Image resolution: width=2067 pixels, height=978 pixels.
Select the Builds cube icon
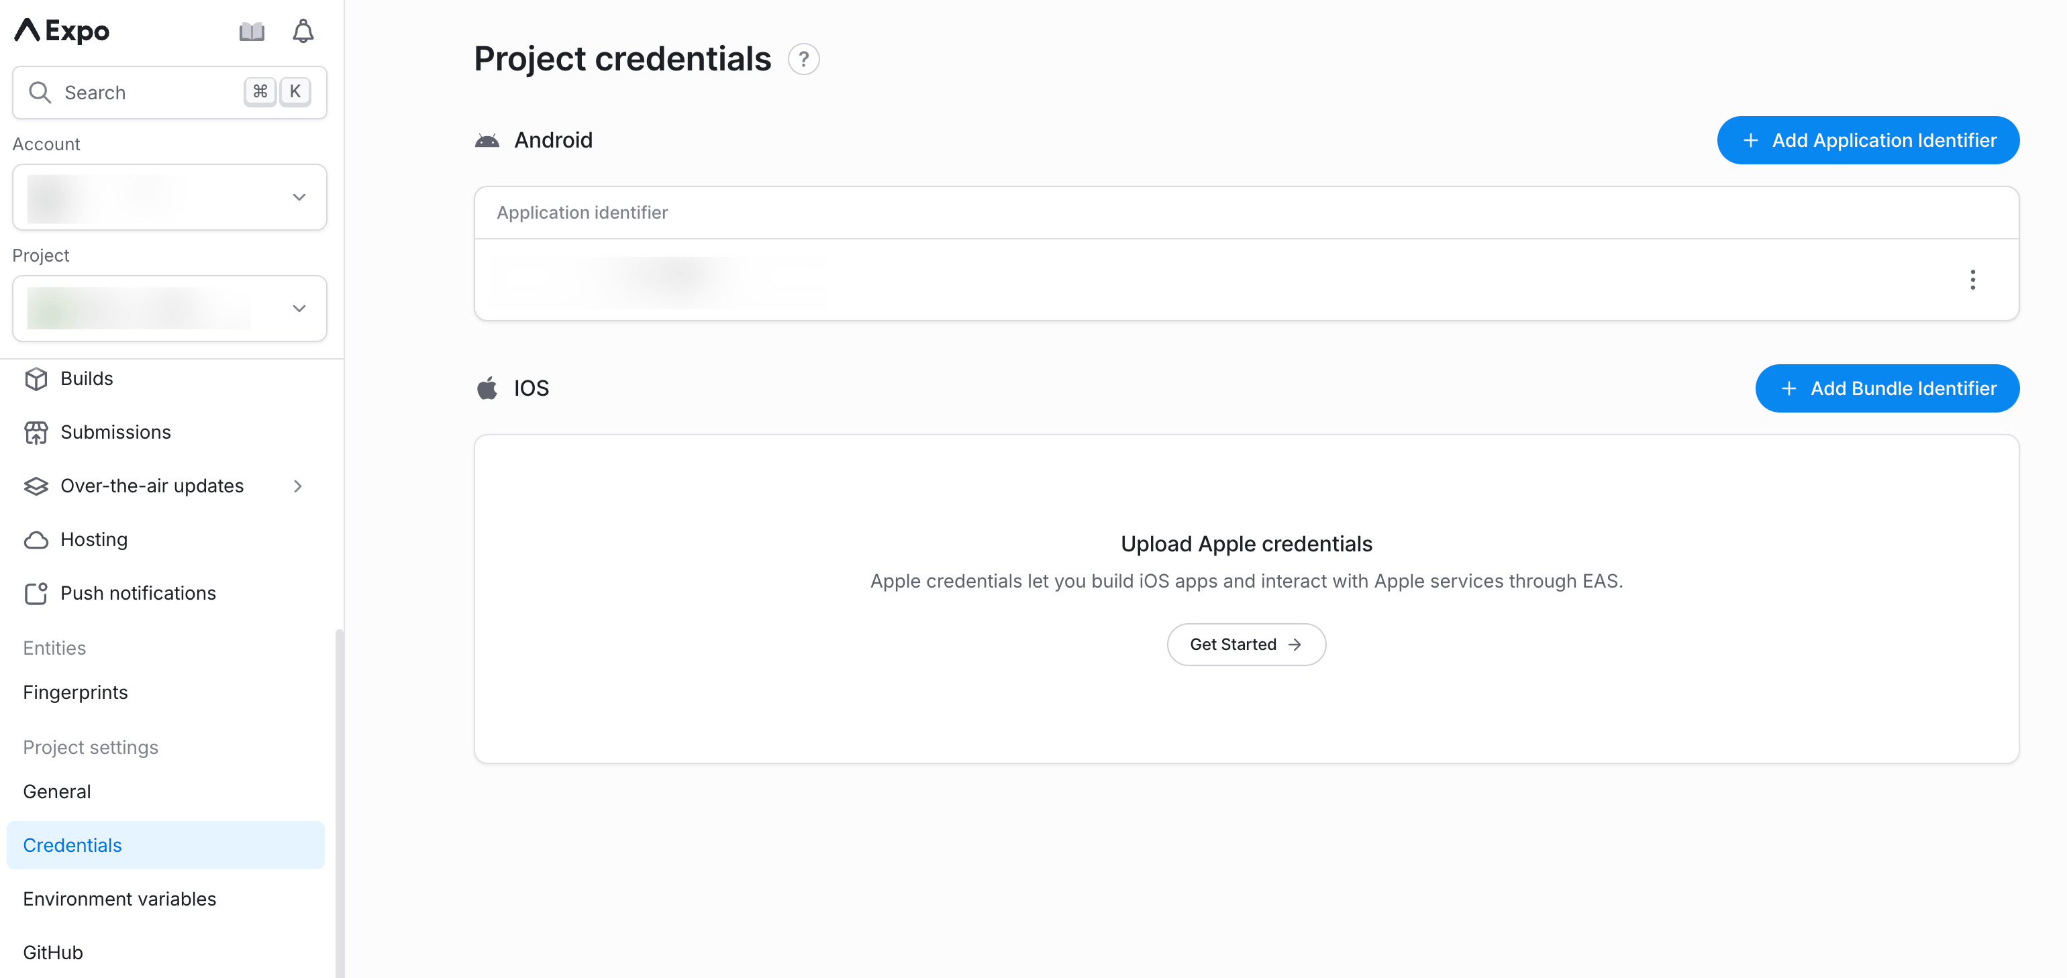point(36,378)
